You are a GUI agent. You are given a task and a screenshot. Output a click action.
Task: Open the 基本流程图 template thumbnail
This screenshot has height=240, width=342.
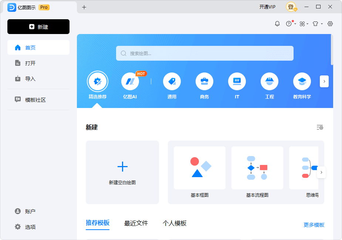pyautogui.click(x=257, y=168)
